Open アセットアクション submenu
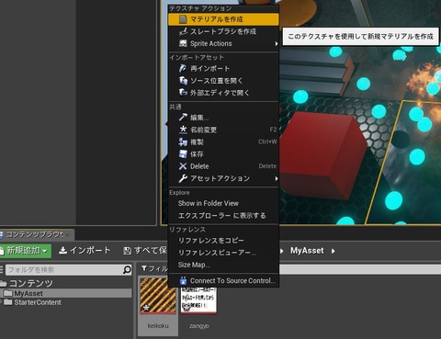This screenshot has width=441, height=339. [x=223, y=178]
